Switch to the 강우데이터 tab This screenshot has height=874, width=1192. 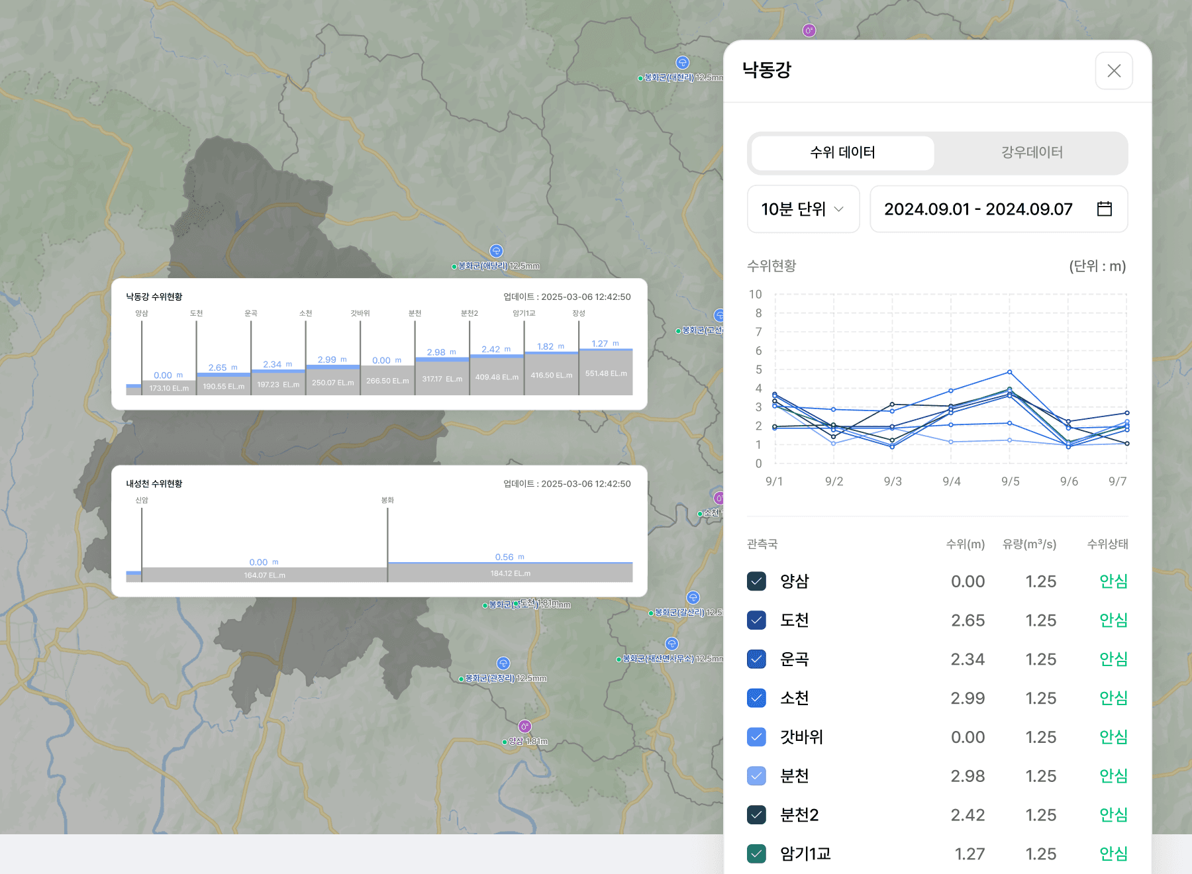pos(1031,153)
